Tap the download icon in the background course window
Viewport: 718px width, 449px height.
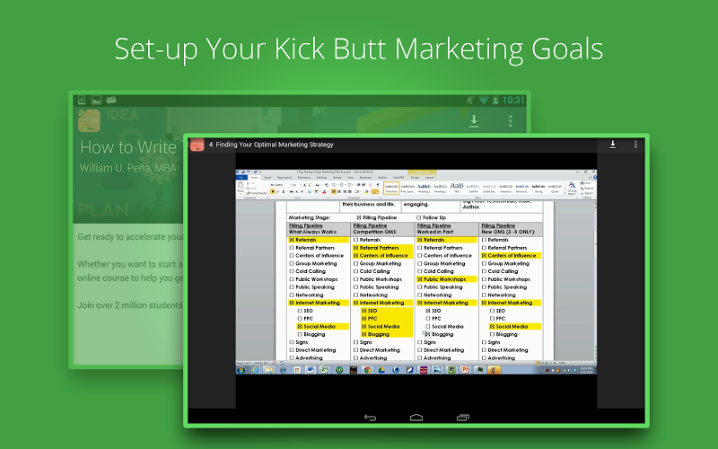474,121
